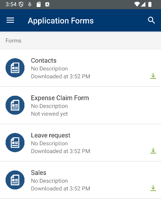Screen dimensions: 161x199
Task: Open the hamburger navigation menu
Action: [x=10, y=20]
